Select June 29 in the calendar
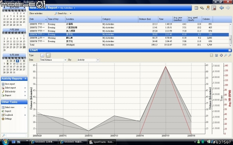Viewport: 233px width, 145px height. pos(24,47)
